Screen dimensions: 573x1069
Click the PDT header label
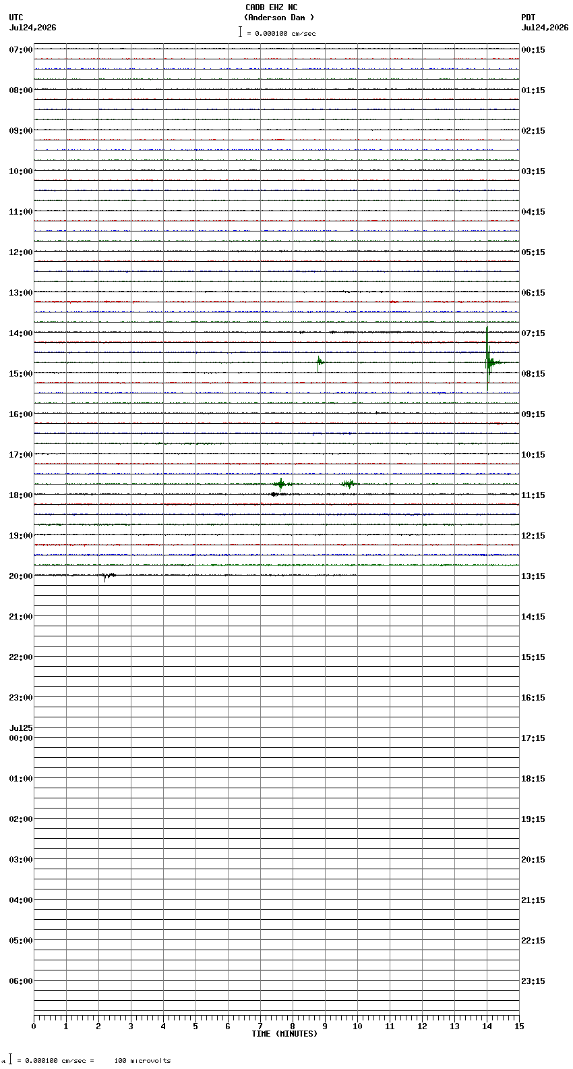click(528, 18)
